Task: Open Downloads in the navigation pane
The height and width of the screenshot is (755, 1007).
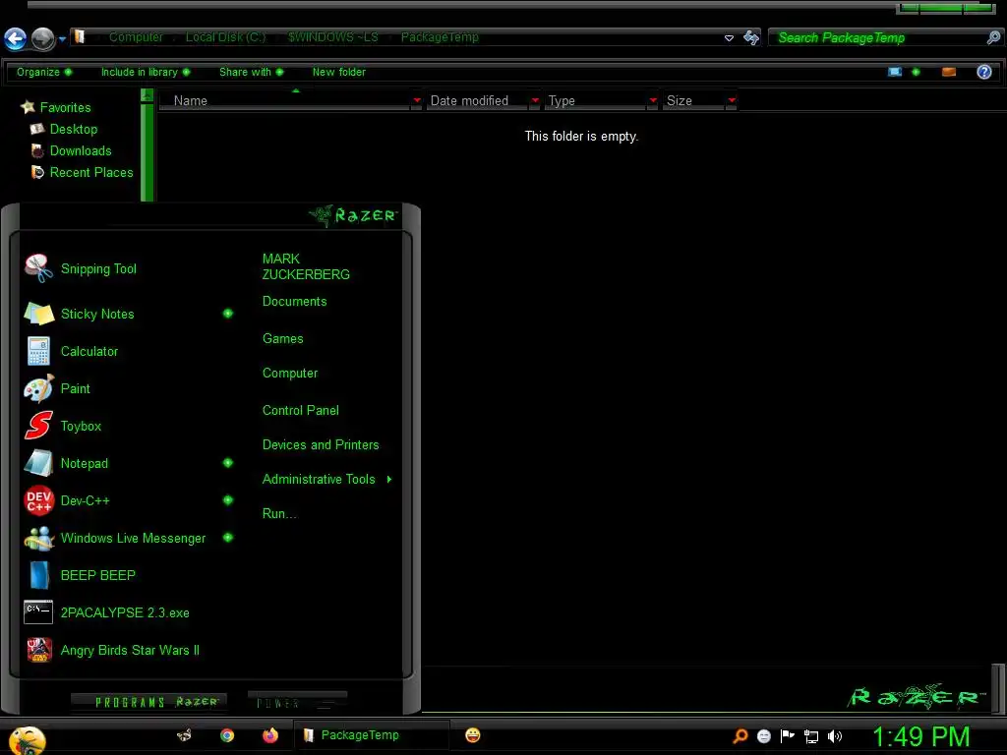Action: tap(71, 150)
